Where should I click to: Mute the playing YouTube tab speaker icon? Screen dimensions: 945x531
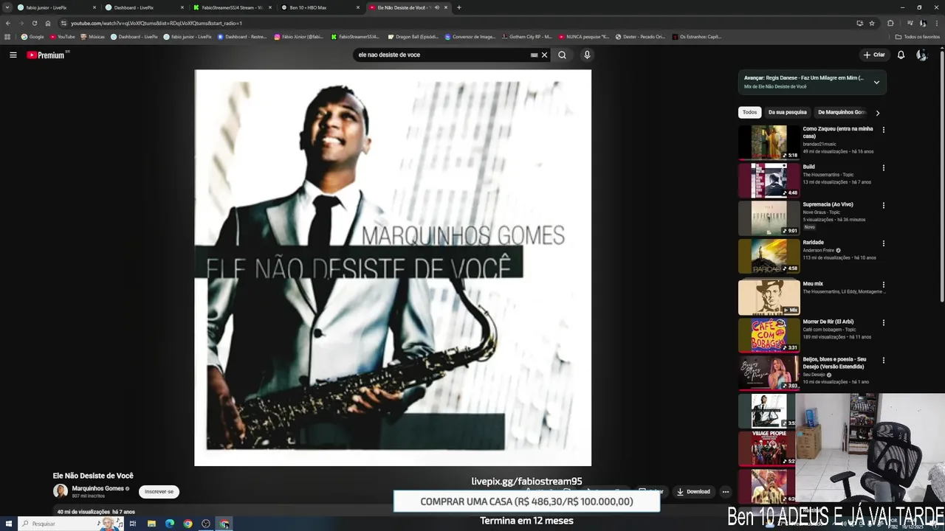pyautogui.click(x=436, y=7)
